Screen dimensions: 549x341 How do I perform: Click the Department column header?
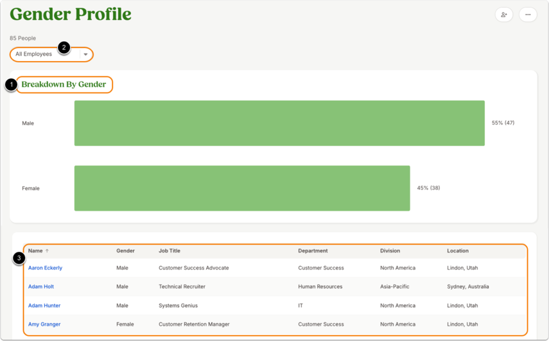313,250
